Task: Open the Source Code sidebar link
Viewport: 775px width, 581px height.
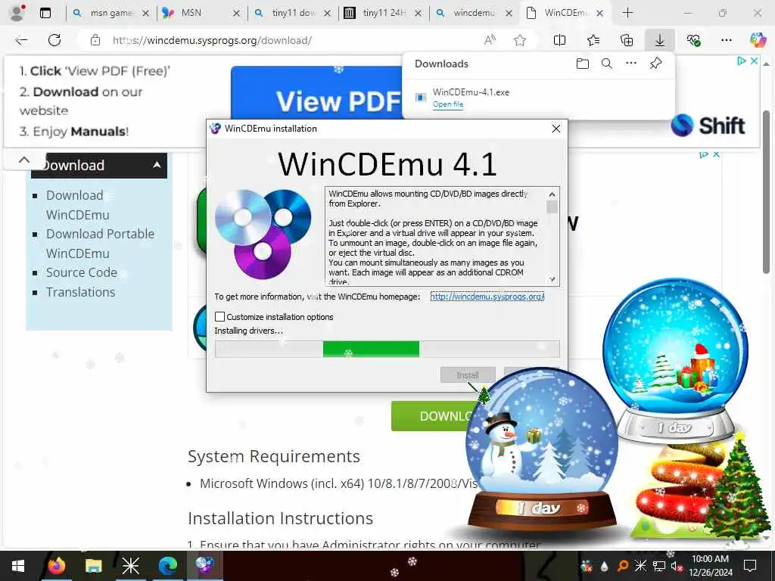Action: pyautogui.click(x=82, y=272)
